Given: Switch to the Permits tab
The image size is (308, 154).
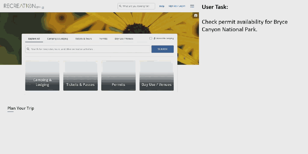Looking at the screenshot, I should [x=103, y=38].
